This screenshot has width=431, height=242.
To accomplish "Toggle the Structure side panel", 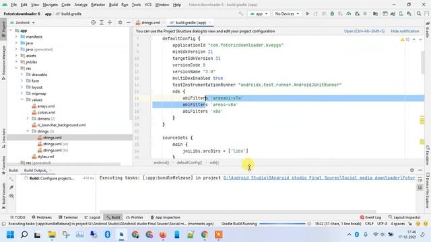I will (3, 138).
